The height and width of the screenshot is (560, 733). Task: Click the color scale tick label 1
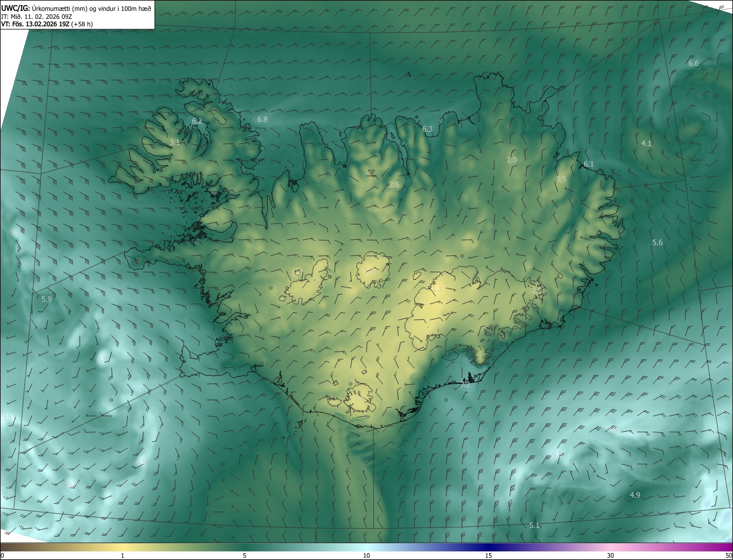[123, 556]
